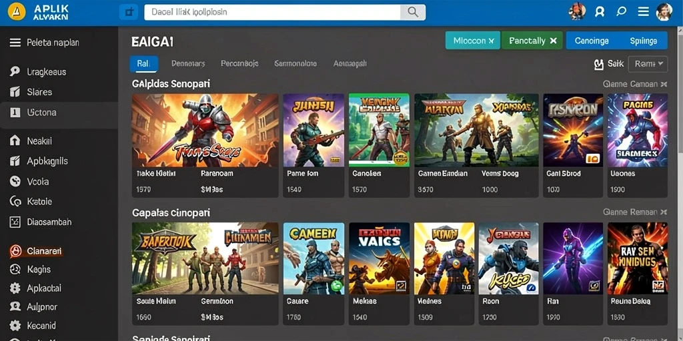
Task: Remove the Miocon filter chip
Action: click(x=492, y=41)
